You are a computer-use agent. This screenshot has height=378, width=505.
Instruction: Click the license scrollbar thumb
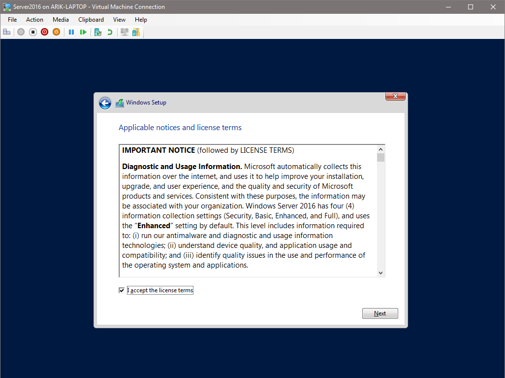[x=380, y=158]
